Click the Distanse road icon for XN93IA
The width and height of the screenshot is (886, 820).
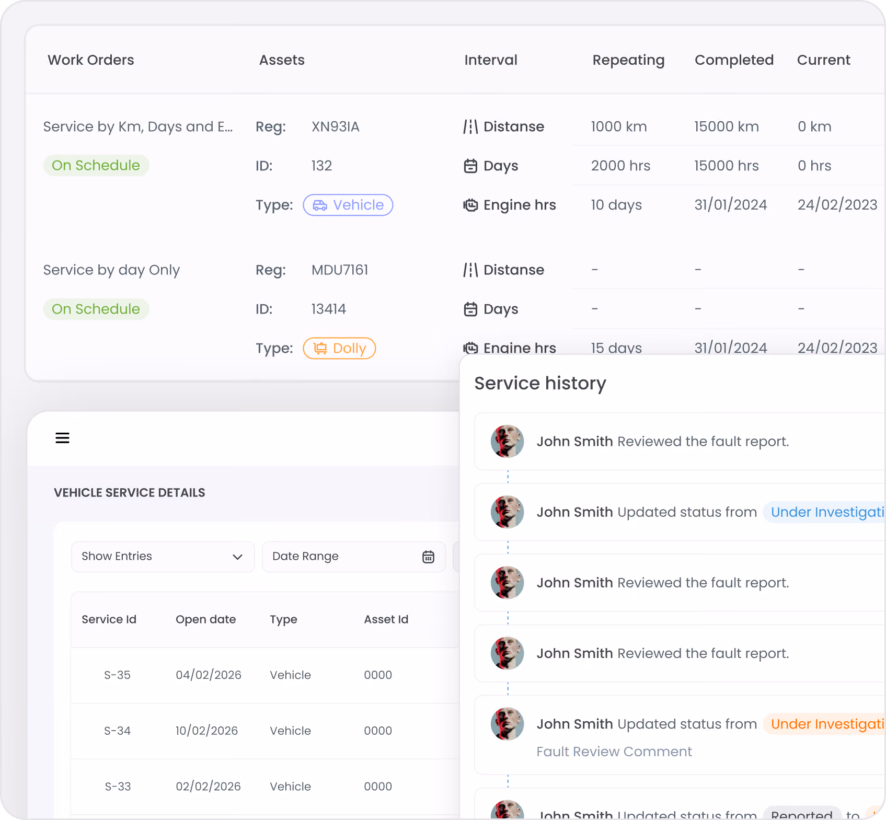(x=470, y=126)
